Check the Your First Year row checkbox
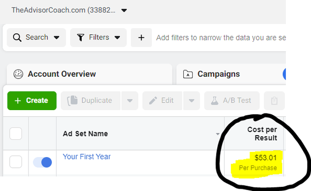This screenshot has height=191, width=311. point(16,162)
